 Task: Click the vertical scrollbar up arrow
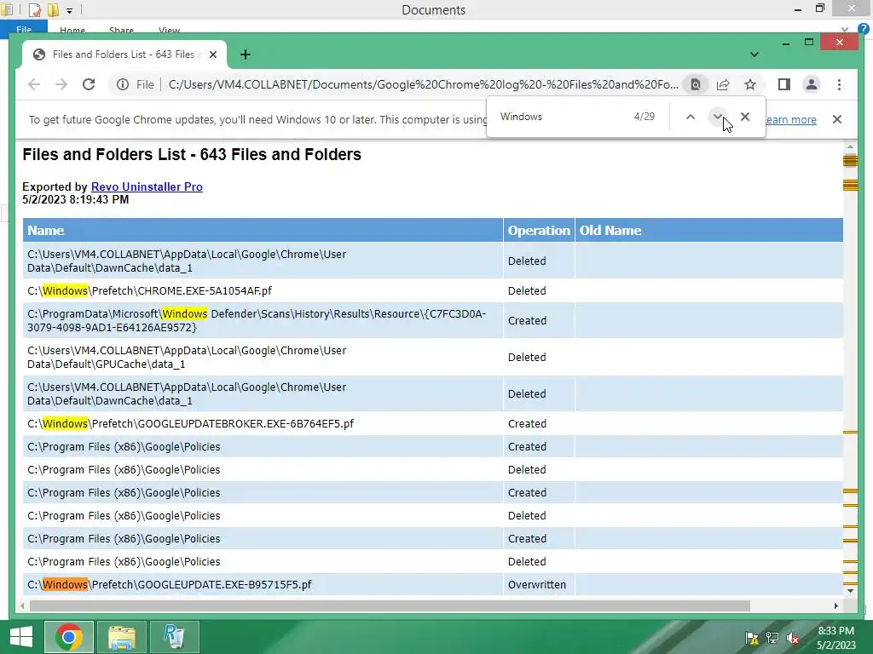pyautogui.click(x=850, y=146)
